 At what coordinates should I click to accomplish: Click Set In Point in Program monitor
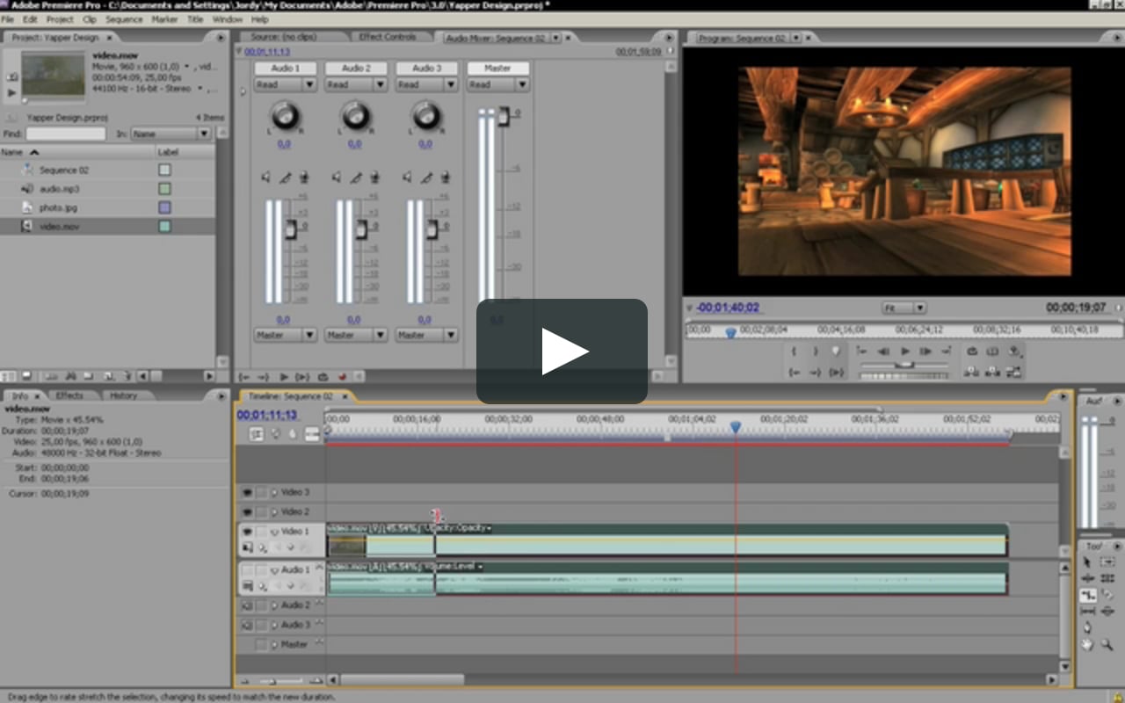click(x=794, y=351)
